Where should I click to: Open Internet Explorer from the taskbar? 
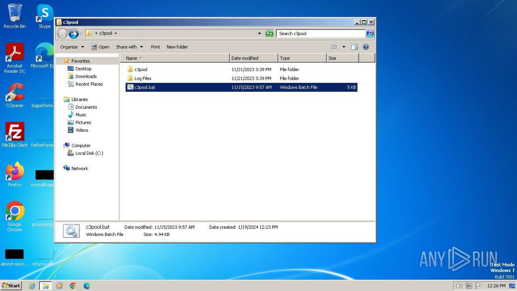pos(32,286)
